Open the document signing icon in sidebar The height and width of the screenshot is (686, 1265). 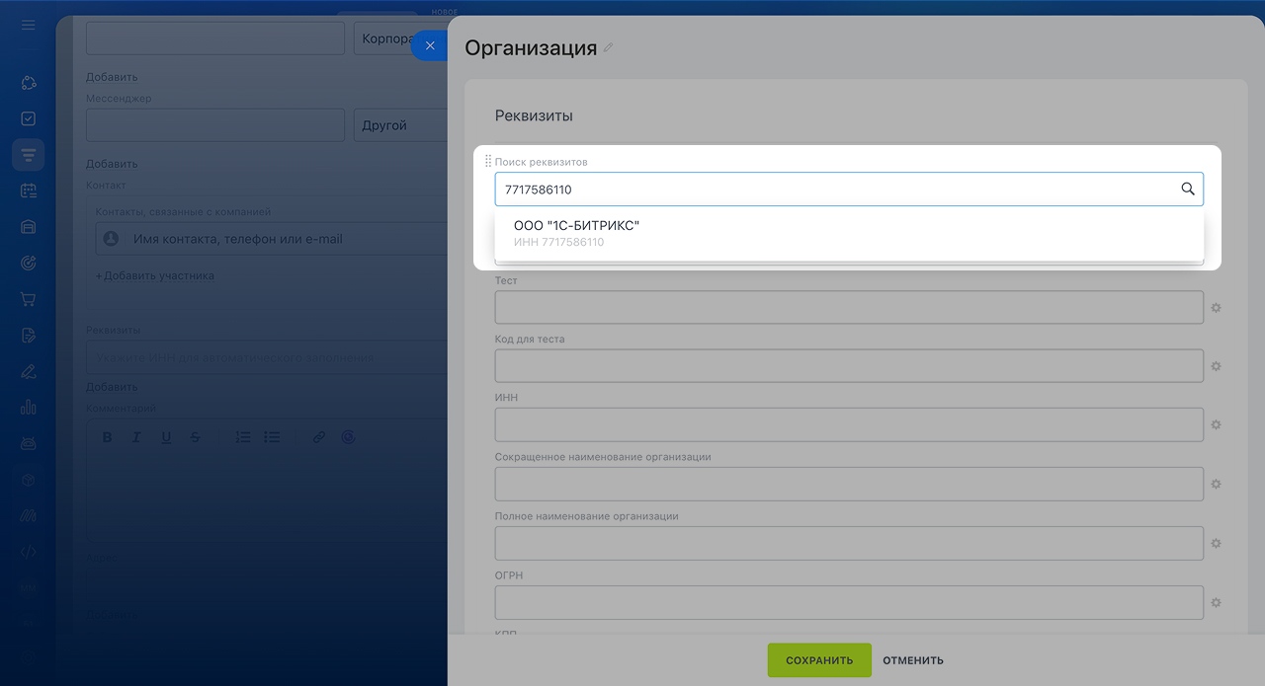coord(28,335)
